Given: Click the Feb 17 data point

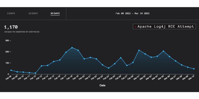Looking at the screenshot, I should (66, 52).
